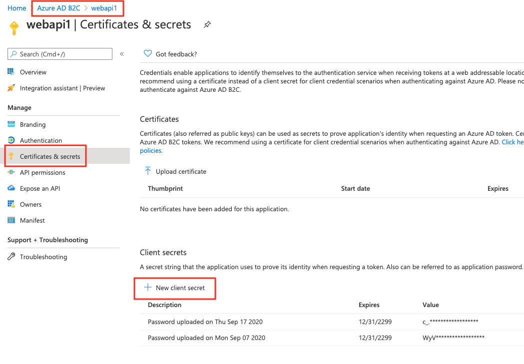Click the heart icon beside Got feedback
This screenshot has height=364, width=524.
148,53
